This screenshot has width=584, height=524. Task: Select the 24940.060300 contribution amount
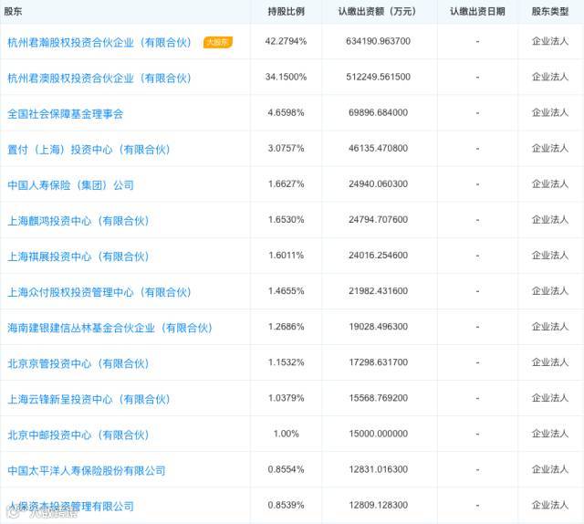(378, 184)
